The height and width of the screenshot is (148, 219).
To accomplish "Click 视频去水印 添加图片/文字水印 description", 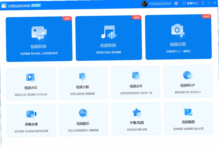I will 31,95.
